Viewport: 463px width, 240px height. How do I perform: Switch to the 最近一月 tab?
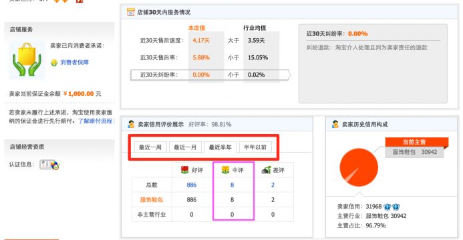click(185, 147)
